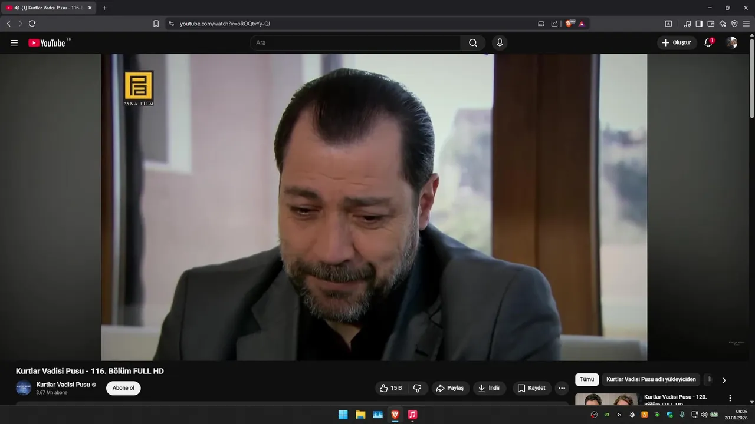Mute tab via speaker icon on tab

[17, 8]
